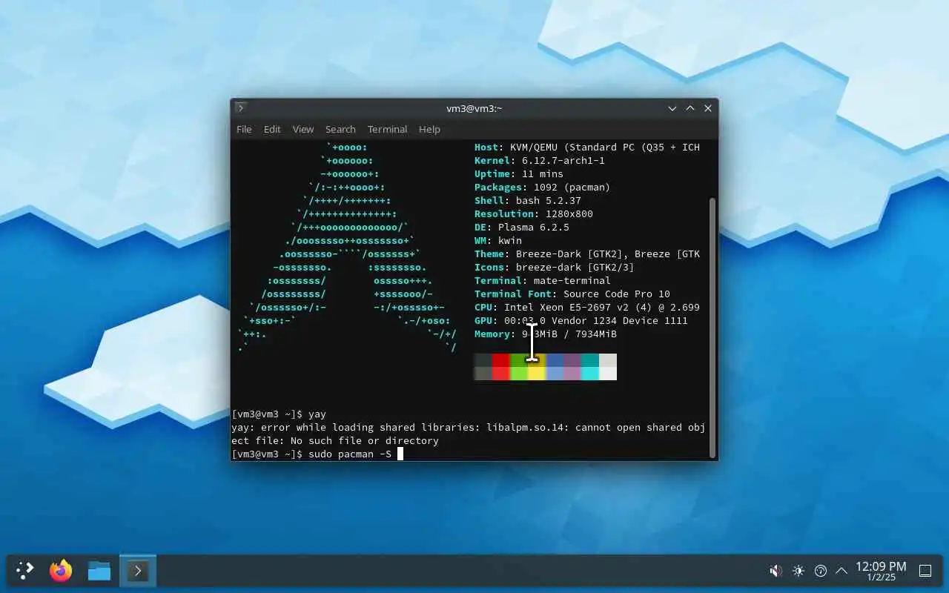Open the brightness tray icon
The width and height of the screenshot is (949, 593).
[798, 571]
